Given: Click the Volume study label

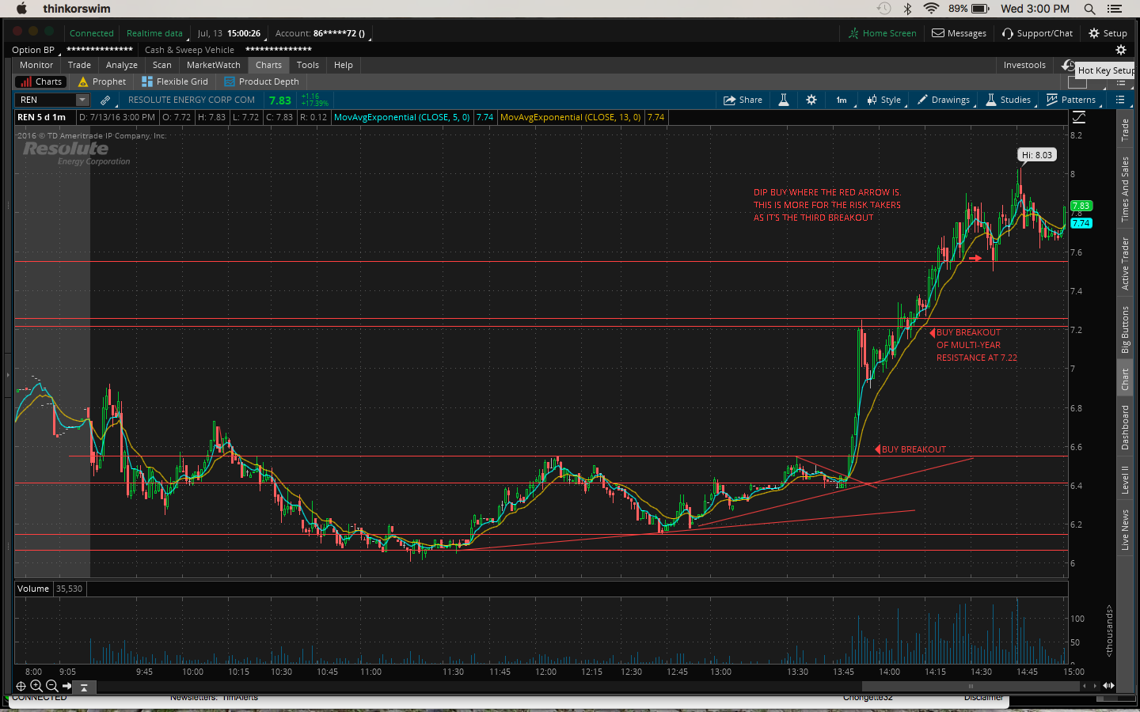Looking at the screenshot, I should tap(33, 589).
